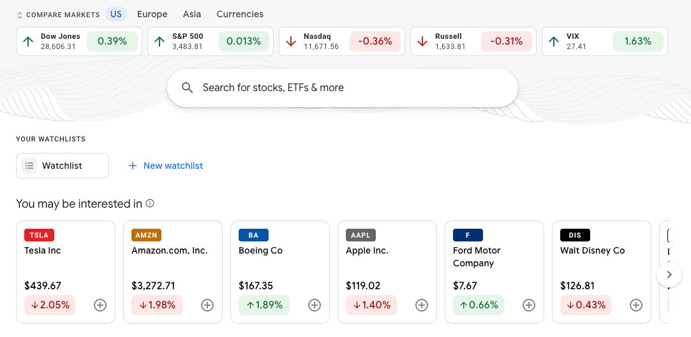The image size is (691, 337).
Task: Open the S&P 500 index card
Action: pos(211,41)
